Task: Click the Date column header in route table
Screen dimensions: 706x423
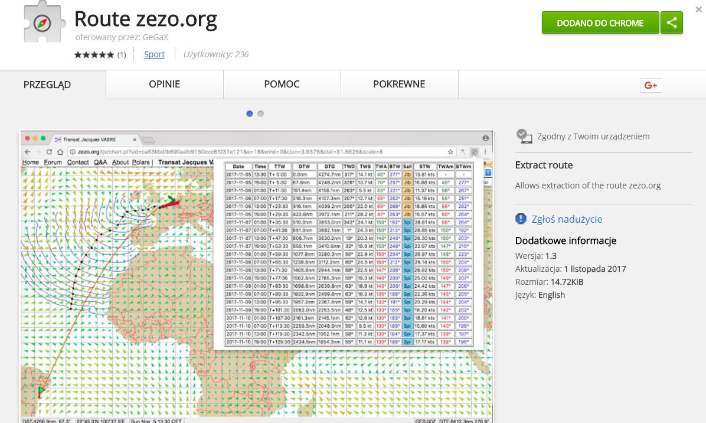Action: click(x=238, y=167)
